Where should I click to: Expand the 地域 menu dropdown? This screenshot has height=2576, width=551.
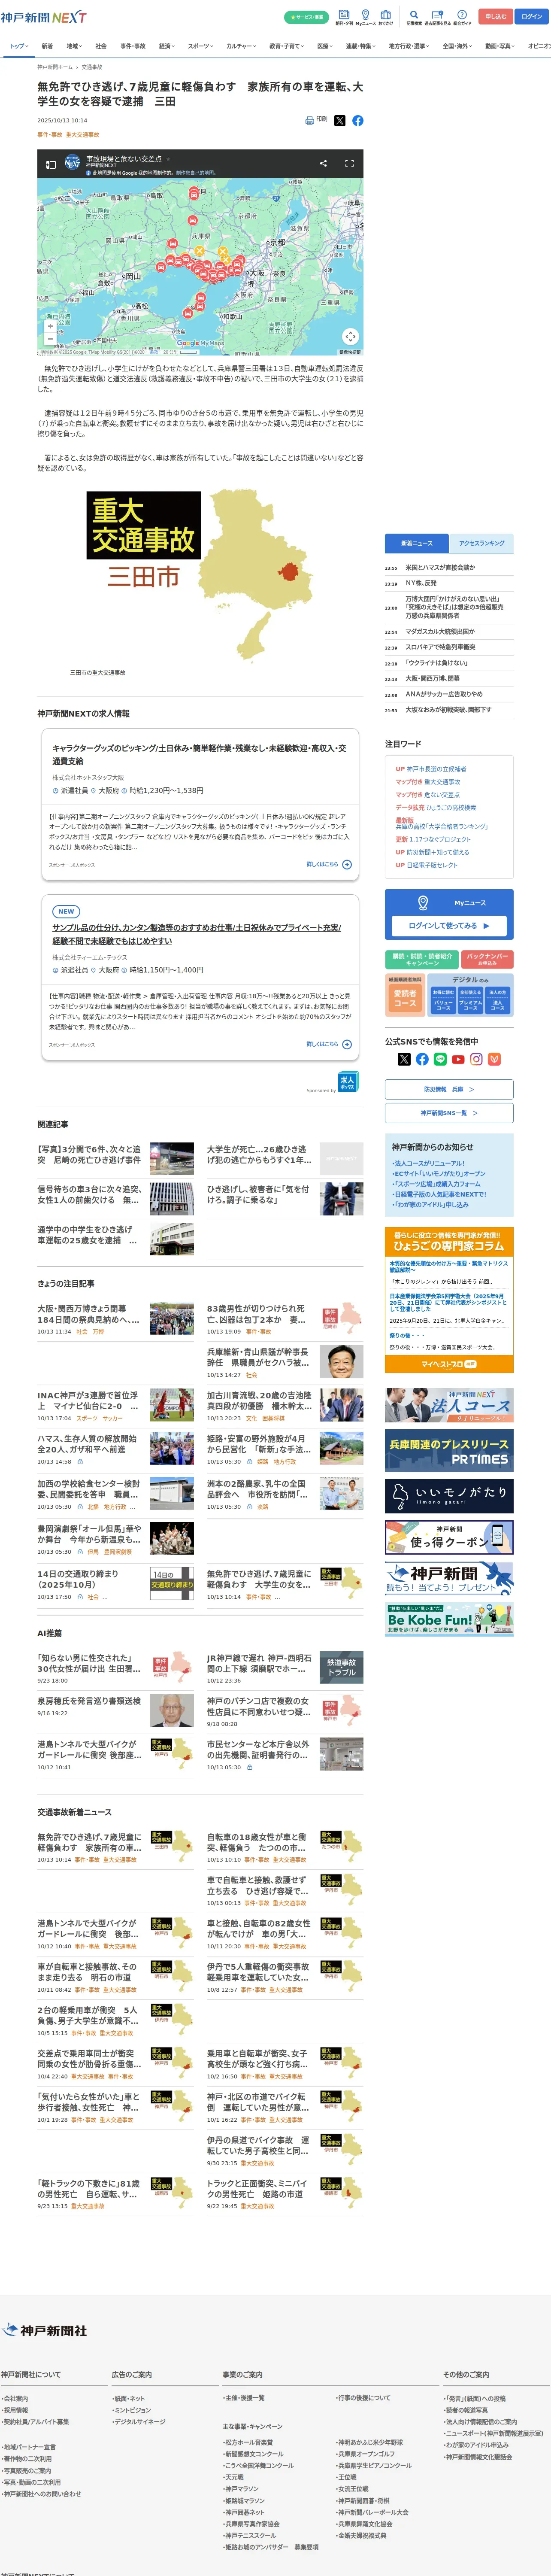[x=74, y=46]
